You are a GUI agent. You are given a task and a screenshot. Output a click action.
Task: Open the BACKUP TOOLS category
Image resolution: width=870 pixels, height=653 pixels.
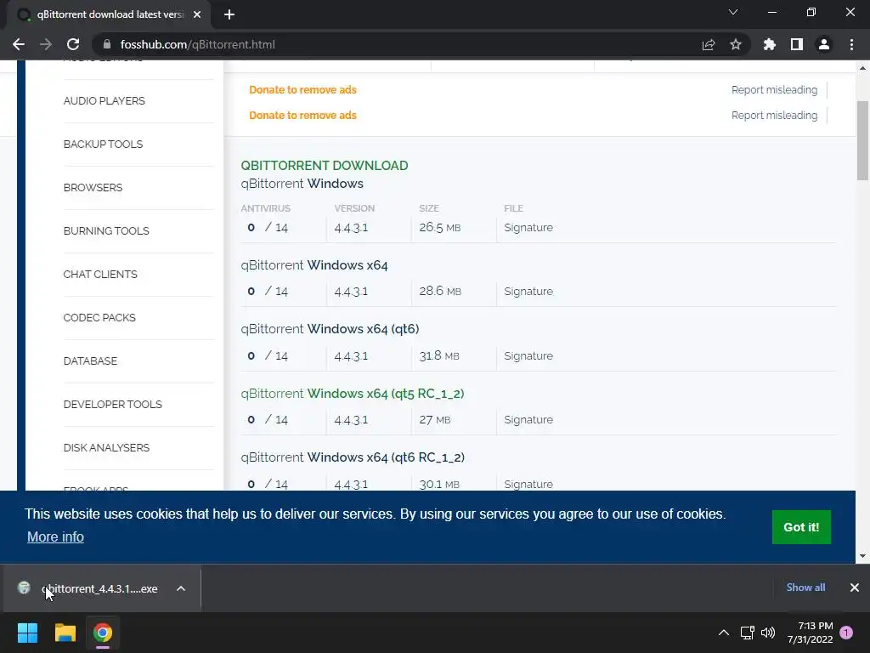[x=103, y=145]
